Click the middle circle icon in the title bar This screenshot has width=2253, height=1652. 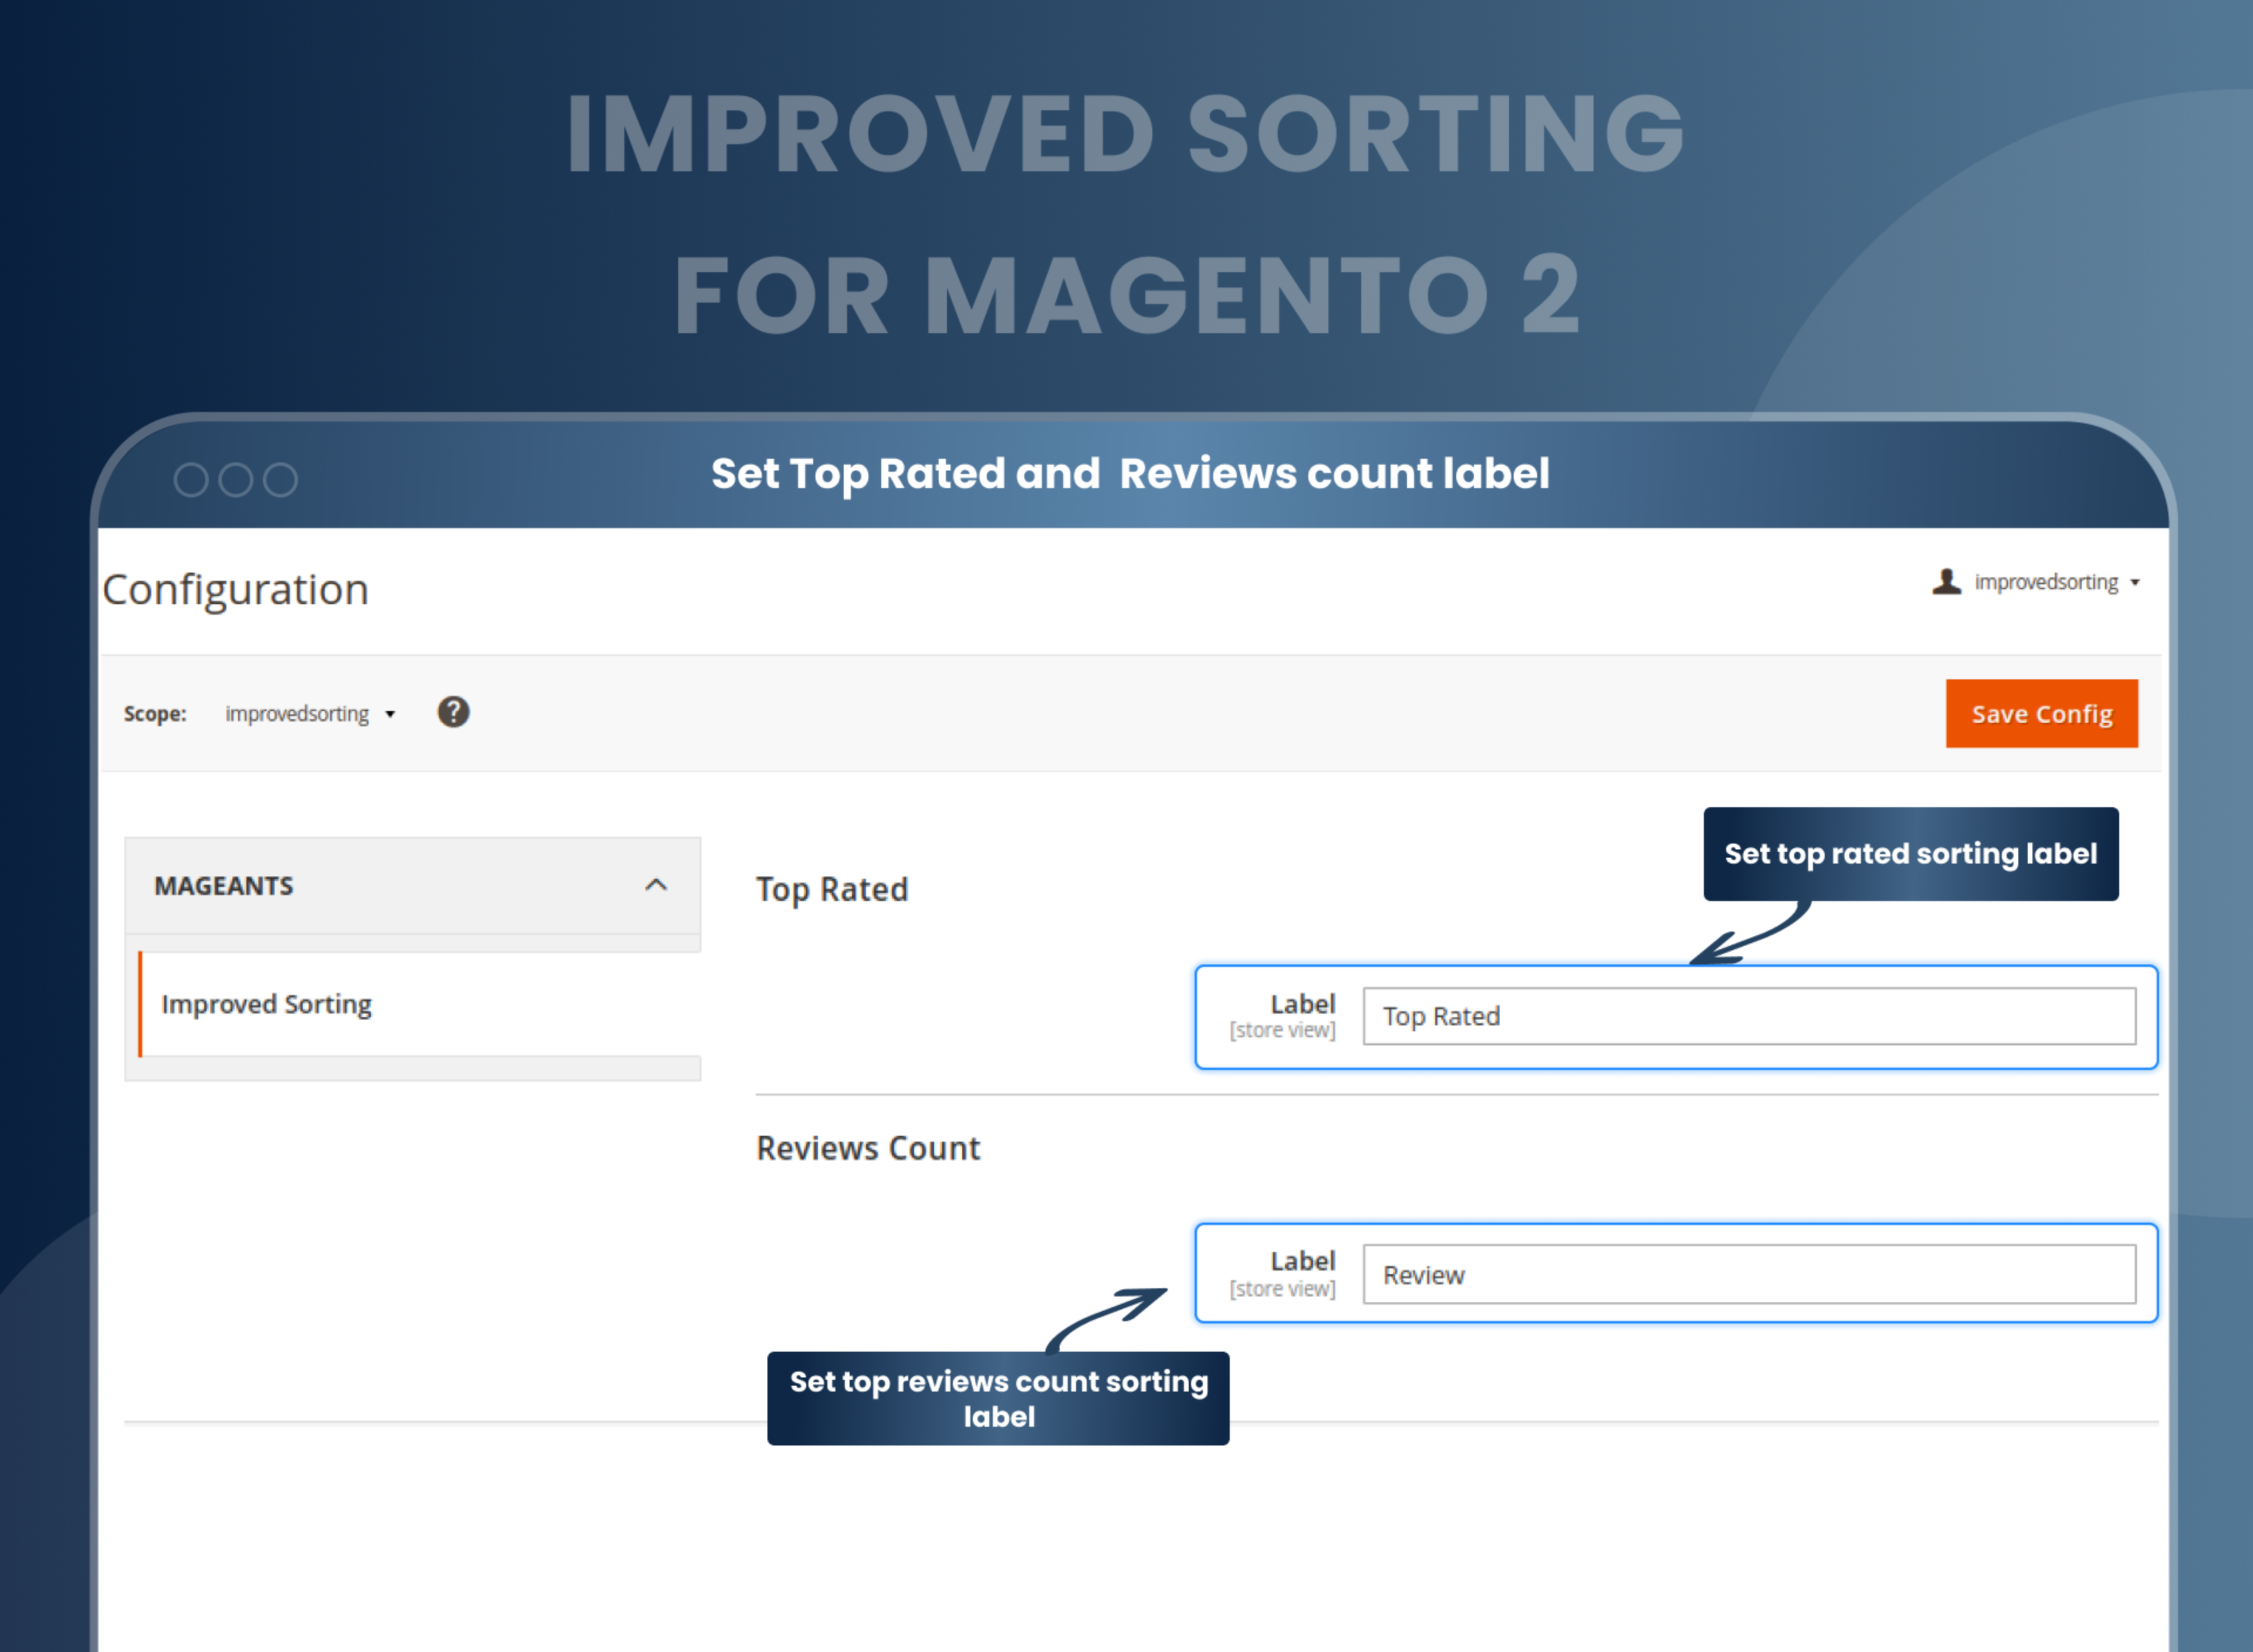coord(236,480)
